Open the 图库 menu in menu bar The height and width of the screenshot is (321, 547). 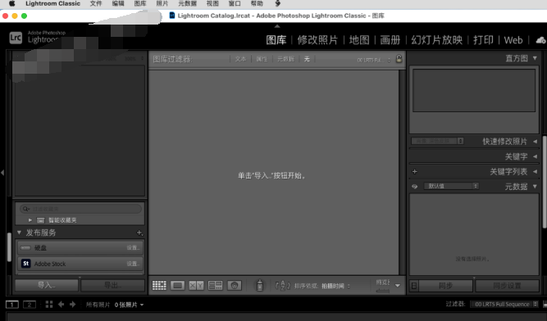pos(140,3)
